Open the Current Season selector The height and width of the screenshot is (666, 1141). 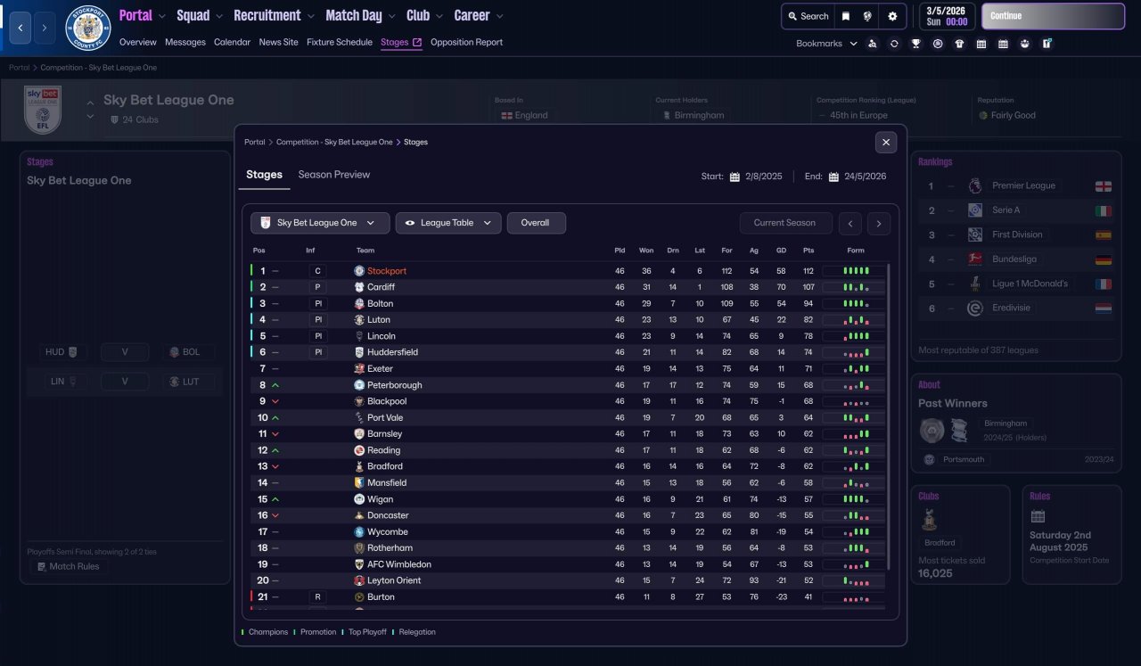[x=784, y=223]
